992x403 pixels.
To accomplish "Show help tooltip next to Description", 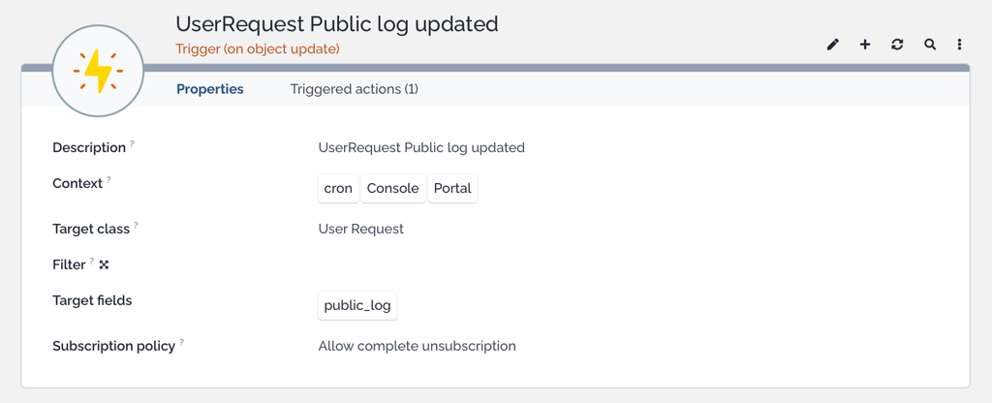I will pos(132,143).
